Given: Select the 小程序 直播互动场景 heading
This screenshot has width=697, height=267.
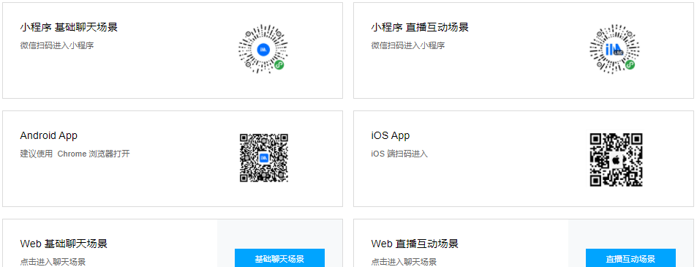Looking at the screenshot, I should pyautogui.click(x=420, y=28).
